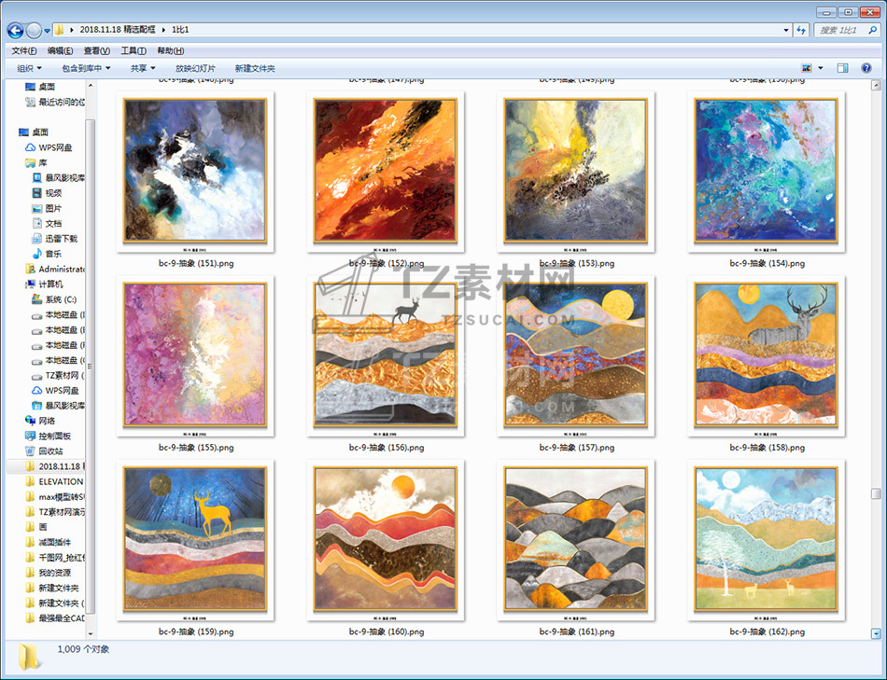Select thumbnail bc-9-抽象 (156).png
Image resolution: width=887 pixels, height=680 pixels.
coord(386,356)
